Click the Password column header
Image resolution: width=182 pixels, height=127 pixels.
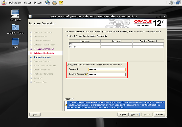tap(117, 41)
